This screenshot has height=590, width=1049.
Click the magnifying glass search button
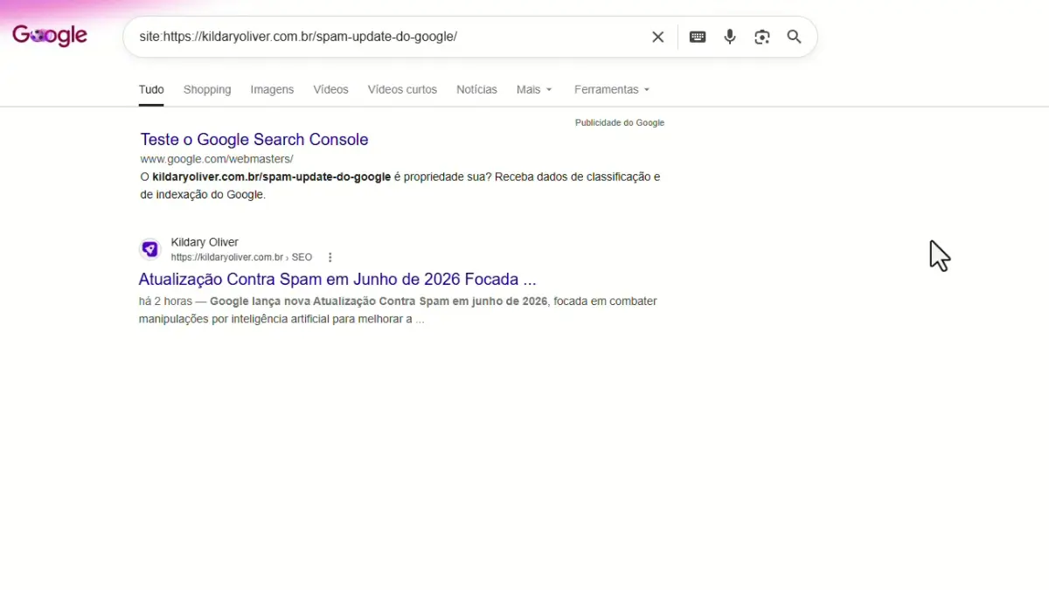tap(794, 37)
